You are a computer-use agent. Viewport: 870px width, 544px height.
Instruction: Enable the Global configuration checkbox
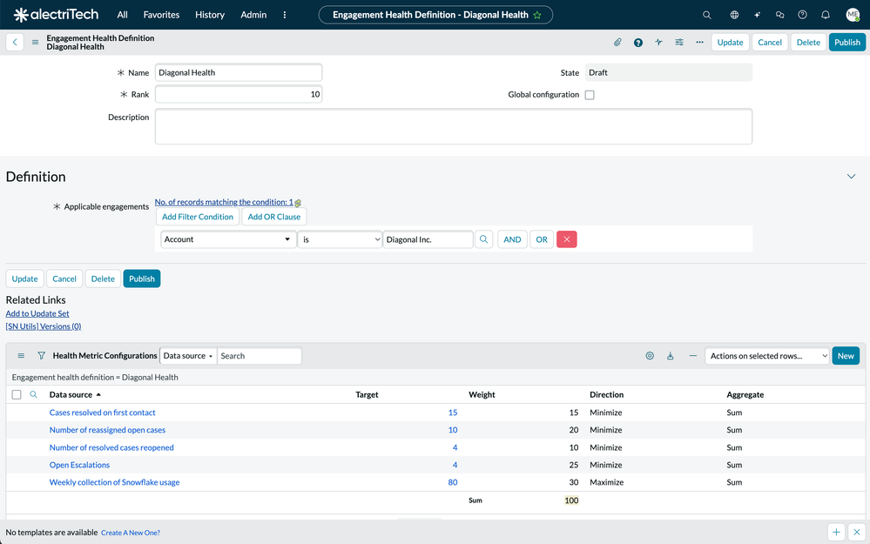pyautogui.click(x=590, y=94)
